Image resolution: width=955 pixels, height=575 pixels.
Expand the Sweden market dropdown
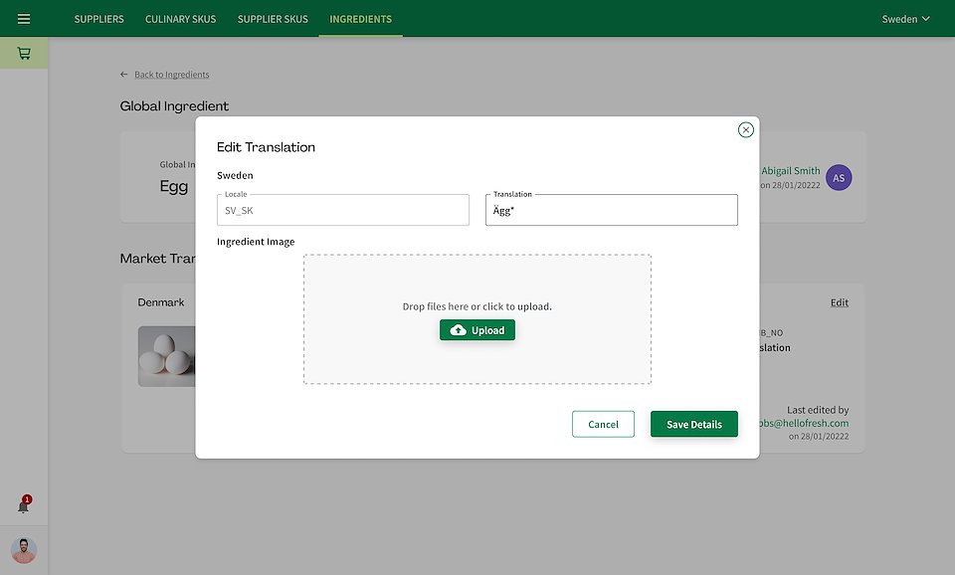click(905, 19)
